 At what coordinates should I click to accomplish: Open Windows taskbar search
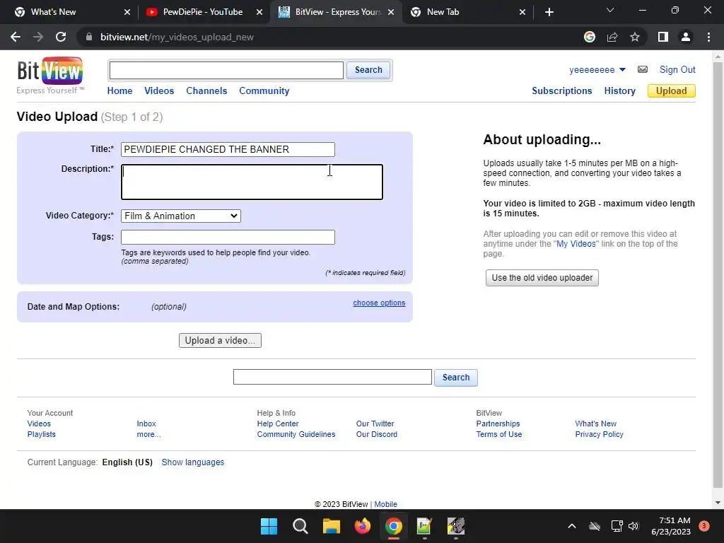pos(300,526)
